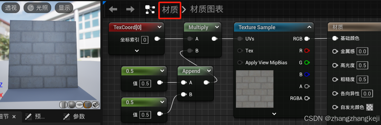Screen dimensions: 381x125
Task: Select 材质图表 in the breadcrumb
Action: pos(207,9)
